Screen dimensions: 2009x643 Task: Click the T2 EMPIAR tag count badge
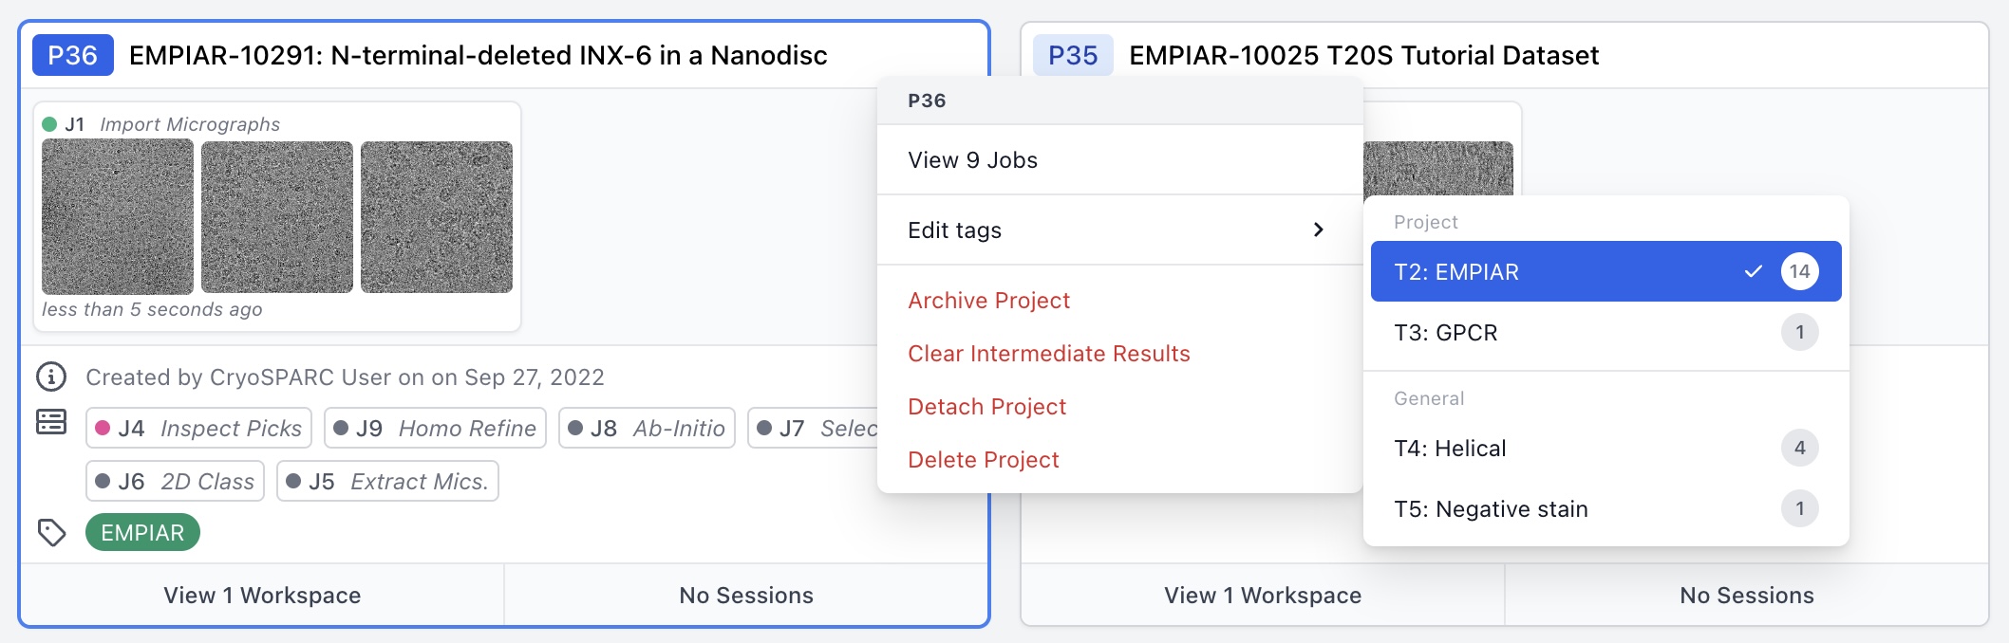(1799, 272)
